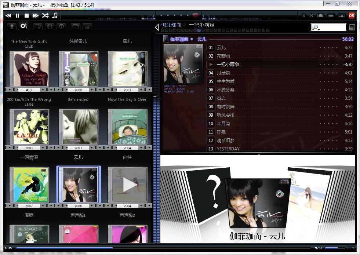The width and height of the screenshot is (360, 255).
Task: Click into the search text field
Action: click(x=333, y=27)
